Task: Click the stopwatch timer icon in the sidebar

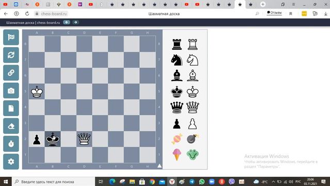Action: 11,144
